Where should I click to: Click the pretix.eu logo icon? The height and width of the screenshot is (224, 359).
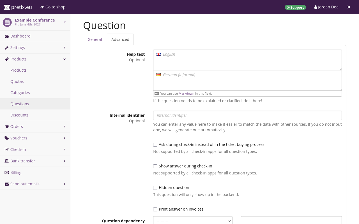pyautogui.click(x=7, y=7)
